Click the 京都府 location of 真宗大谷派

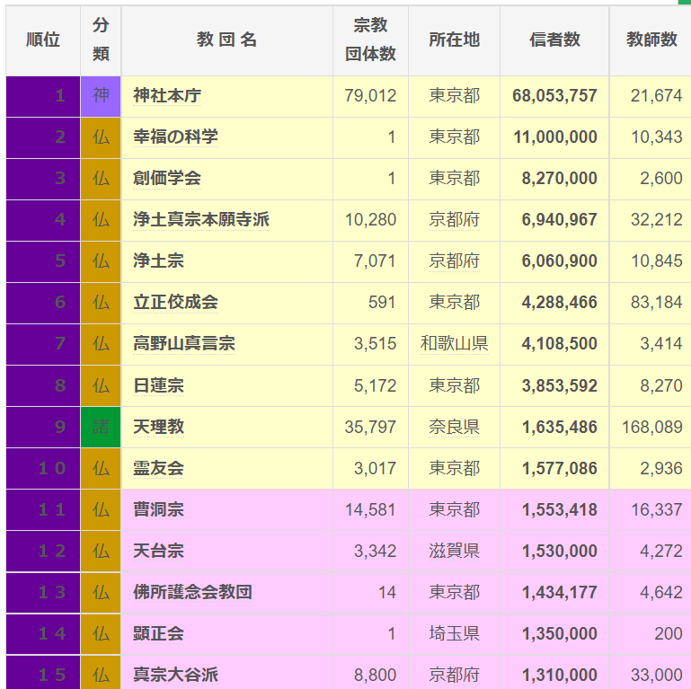click(x=455, y=675)
